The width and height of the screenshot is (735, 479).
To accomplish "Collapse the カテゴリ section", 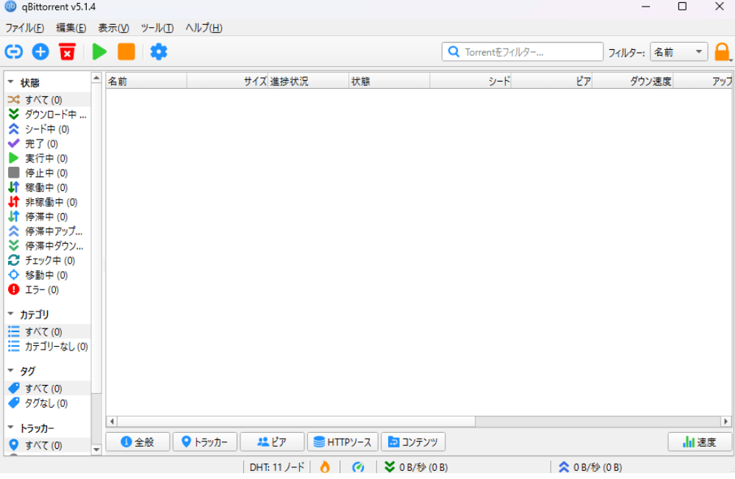I will click(x=11, y=314).
